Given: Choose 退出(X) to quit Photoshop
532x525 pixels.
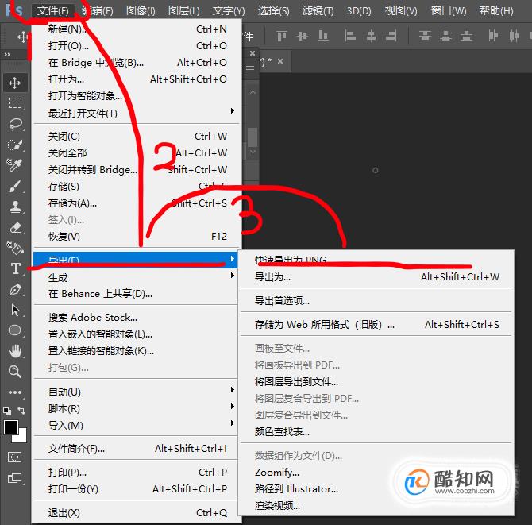Looking at the screenshot, I should pos(137,513).
